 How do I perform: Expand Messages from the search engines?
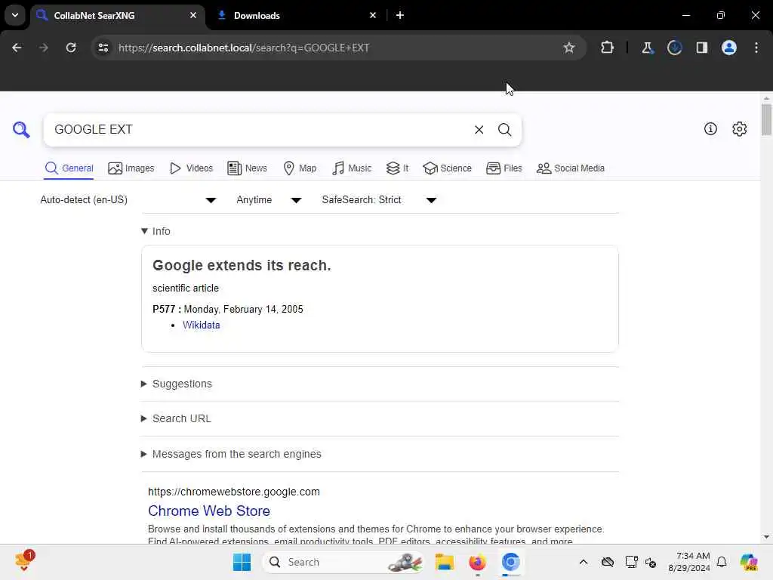231,454
